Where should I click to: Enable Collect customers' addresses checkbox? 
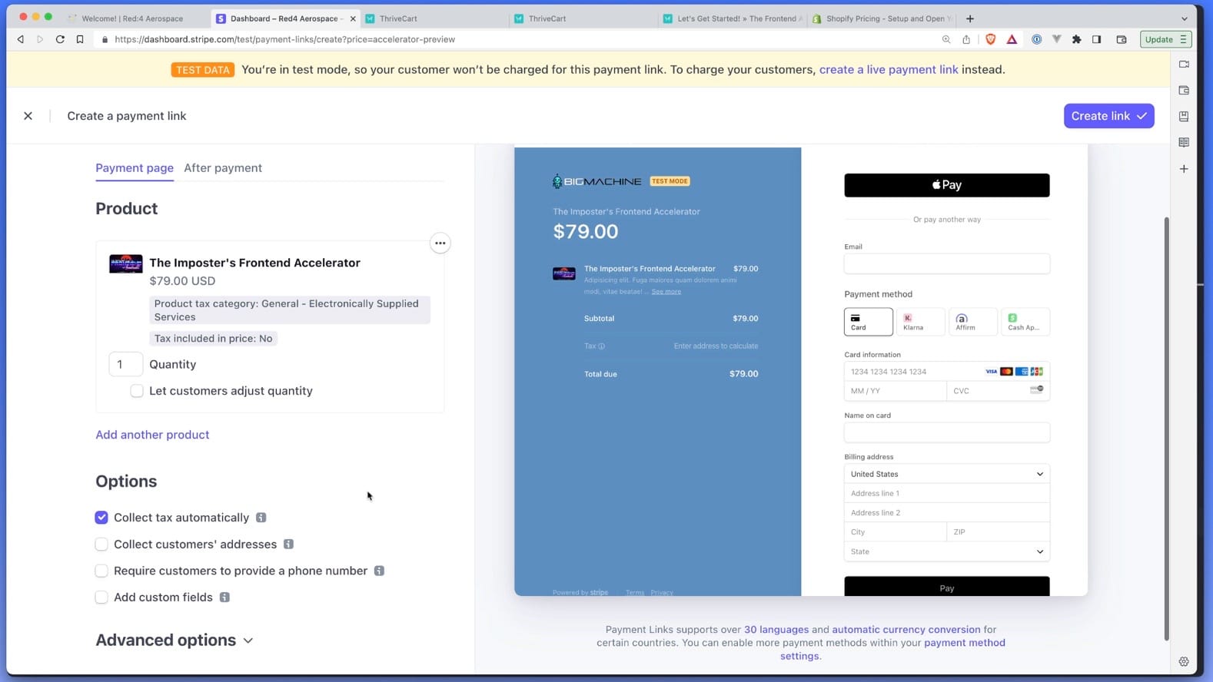click(x=101, y=545)
